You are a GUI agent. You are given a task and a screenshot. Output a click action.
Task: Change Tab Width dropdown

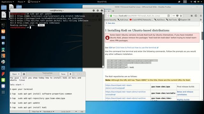(x=49, y=111)
